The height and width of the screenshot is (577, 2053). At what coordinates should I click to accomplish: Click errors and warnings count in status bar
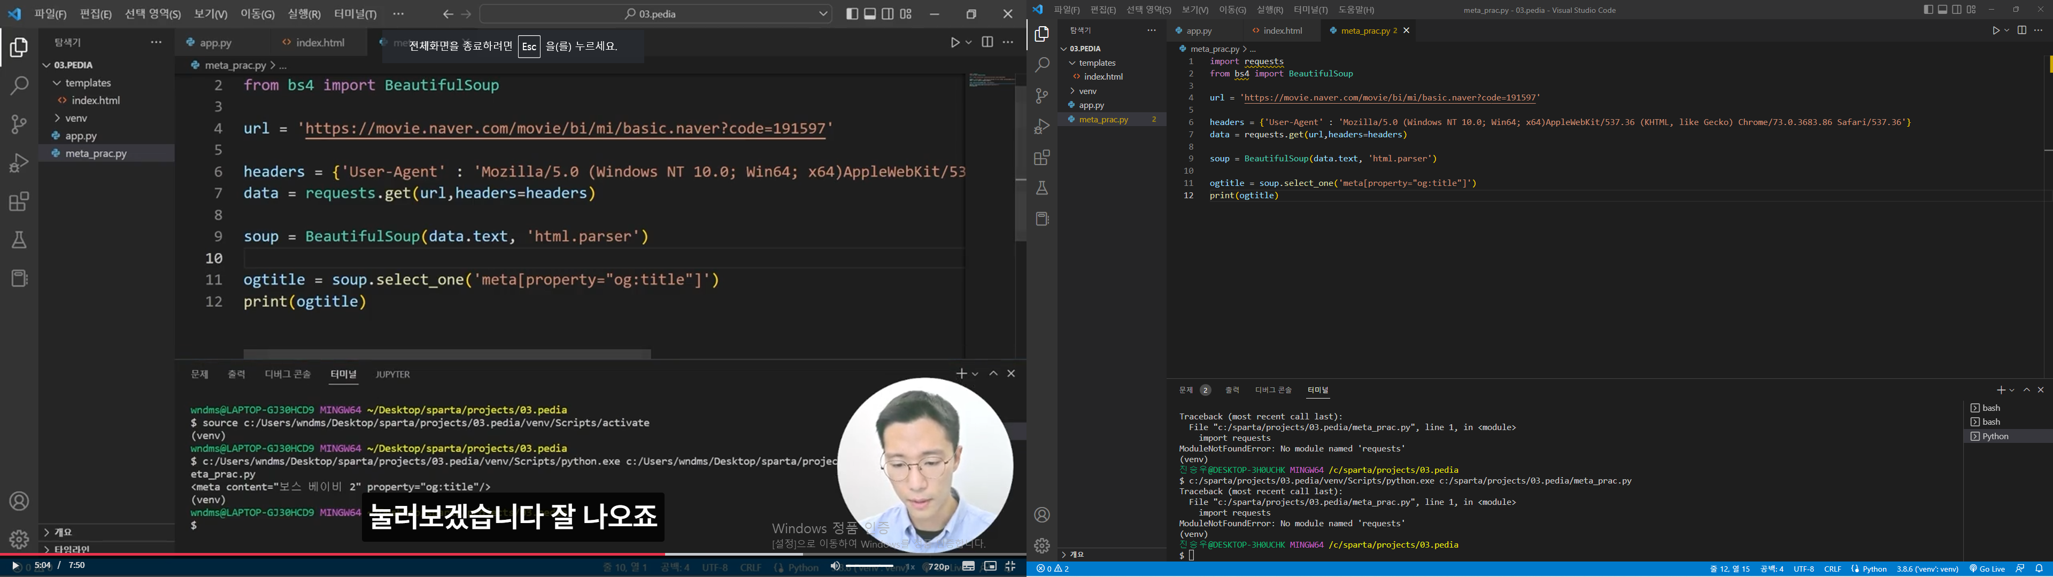coord(1053,569)
